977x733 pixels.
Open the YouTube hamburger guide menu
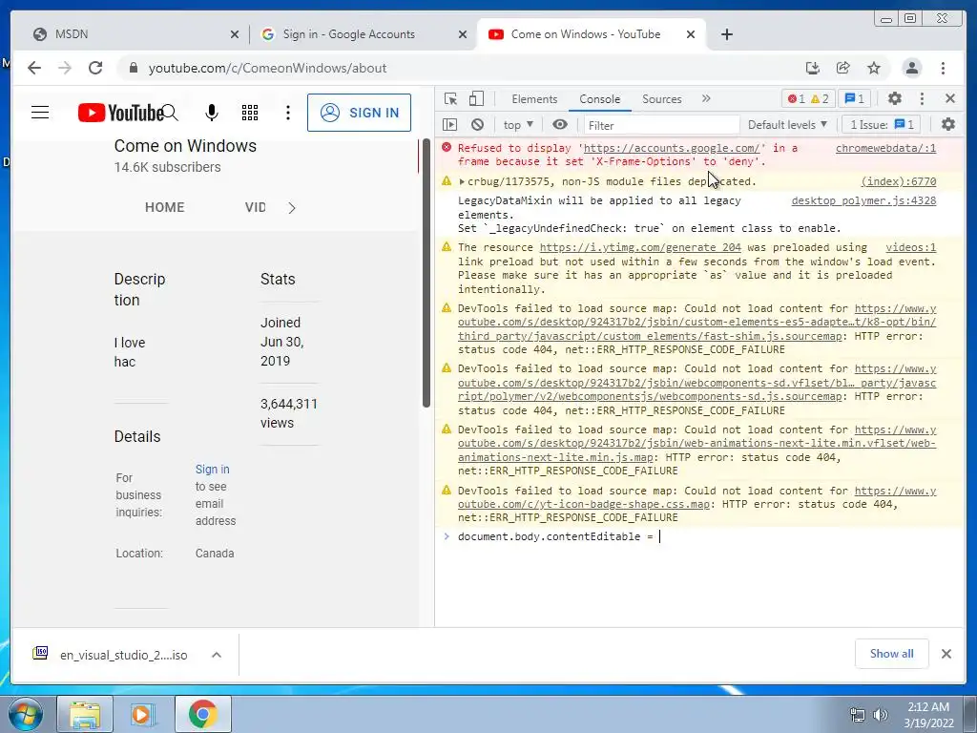click(x=40, y=113)
